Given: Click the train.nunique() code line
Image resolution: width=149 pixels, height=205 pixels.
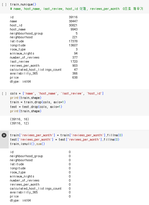Looking at the screenshot, I should click(23, 4).
